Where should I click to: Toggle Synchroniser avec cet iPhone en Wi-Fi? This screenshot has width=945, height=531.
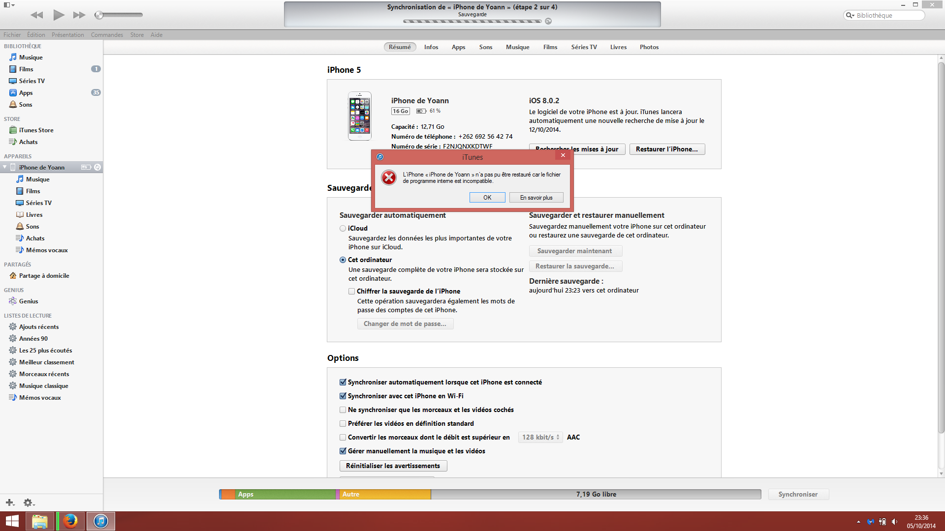(x=343, y=396)
